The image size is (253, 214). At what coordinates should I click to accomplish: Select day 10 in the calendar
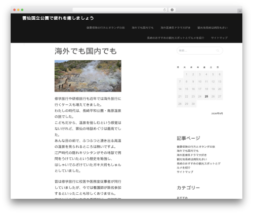200,81
